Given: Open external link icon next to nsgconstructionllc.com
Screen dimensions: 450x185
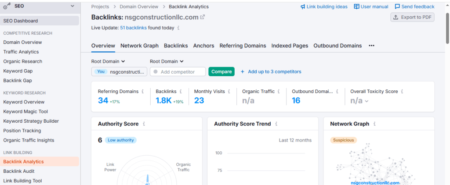Looking at the screenshot, I should pyautogui.click(x=202, y=17).
